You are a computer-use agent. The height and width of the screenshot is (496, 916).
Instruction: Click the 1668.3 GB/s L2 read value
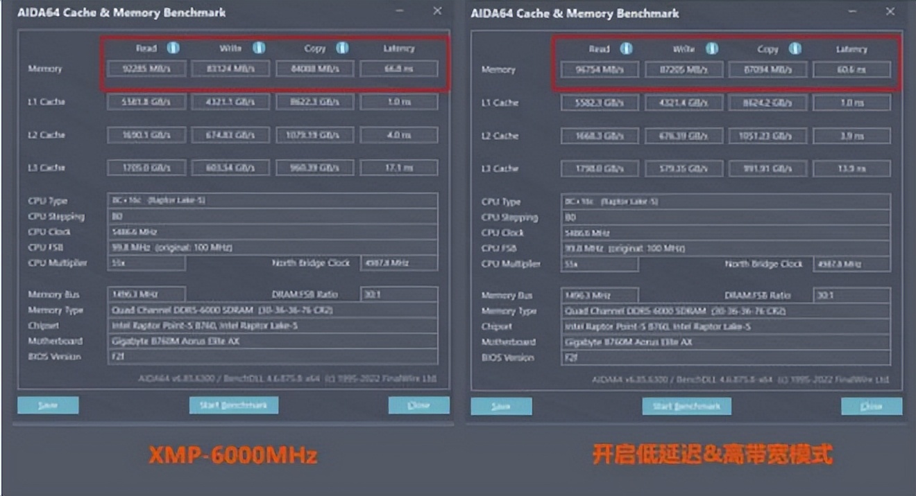[x=600, y=136]
